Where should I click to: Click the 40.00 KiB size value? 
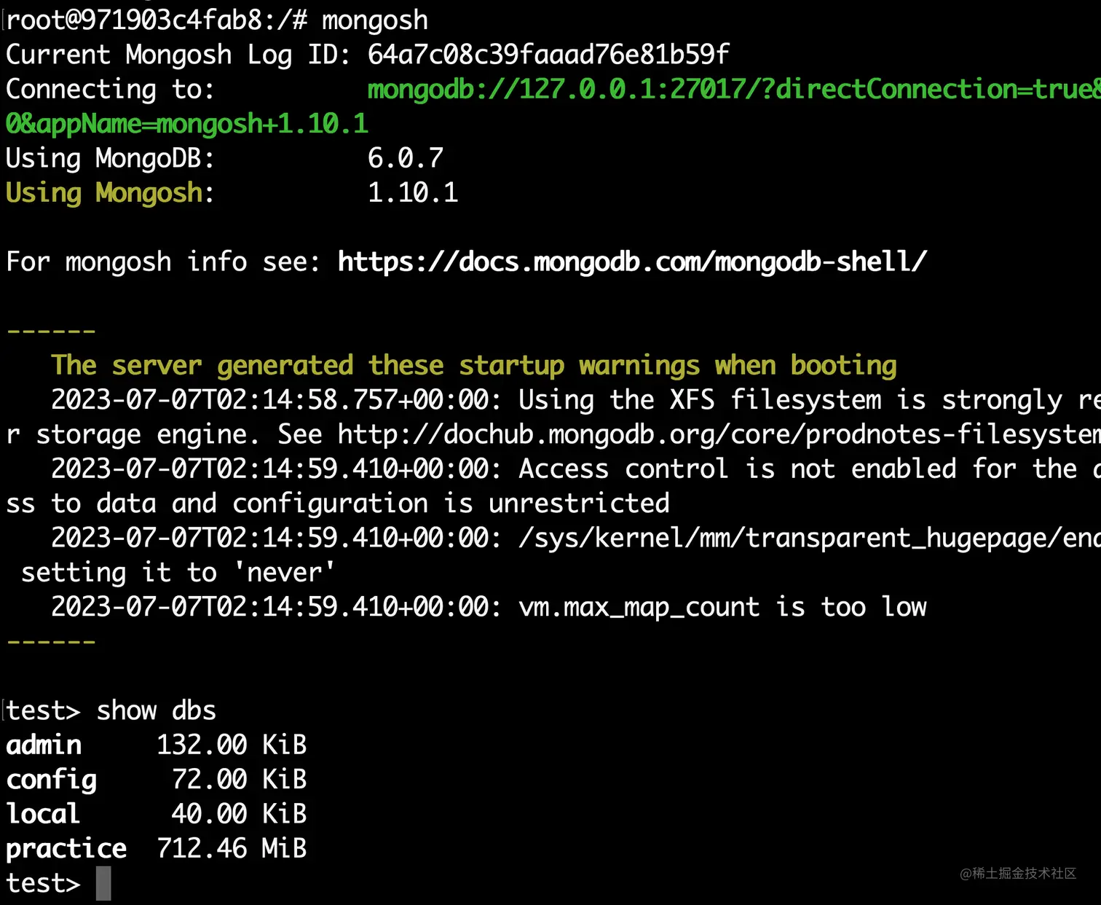(x=239, y=814)
